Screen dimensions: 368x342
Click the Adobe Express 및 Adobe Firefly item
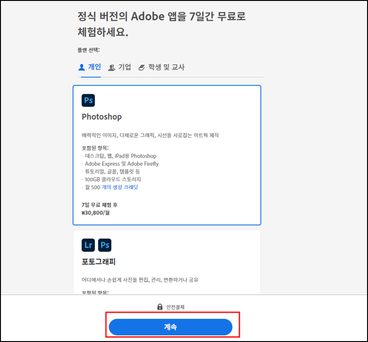click(121, 164)
